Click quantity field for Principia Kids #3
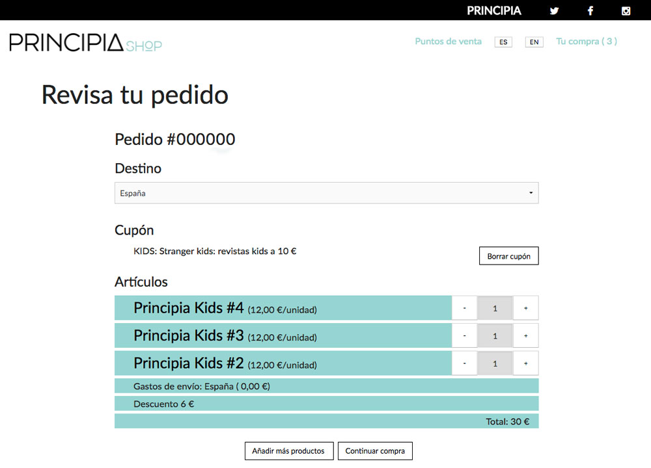The height and width of the screenshot is (468, 651). [x=495, y=336]
